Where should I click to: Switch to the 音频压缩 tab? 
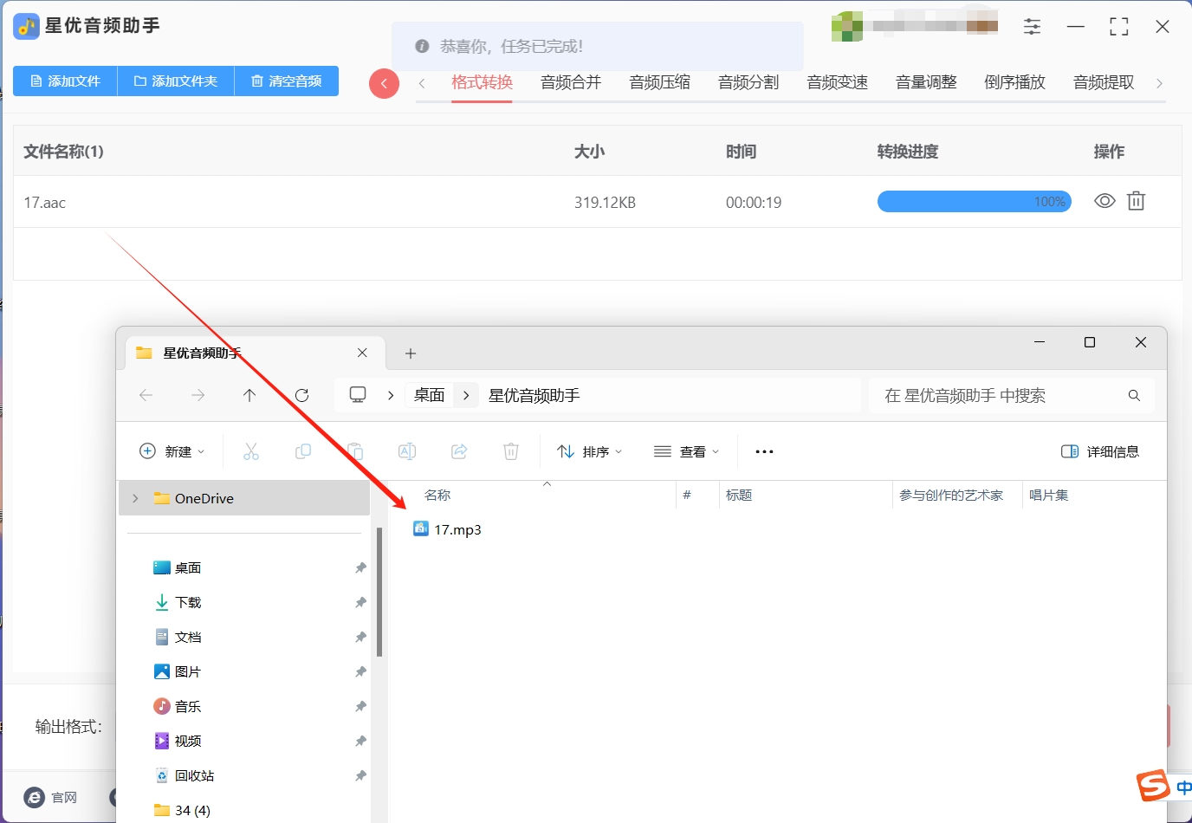tap(660, 82)
